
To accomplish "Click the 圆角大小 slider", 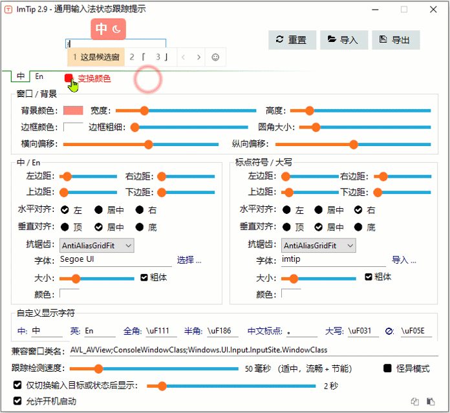I will [365, 127].
